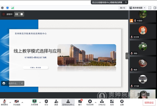
Task: Collapse the participant video sidebar arrow
Action: coord(127,56)
